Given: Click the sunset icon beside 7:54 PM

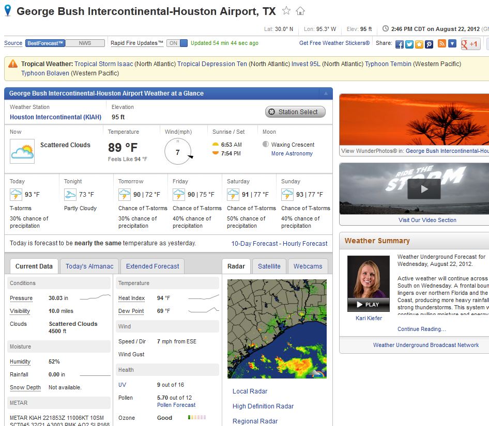Looking at the screenshot, I should pyautogui.click(x=215, y=153).
